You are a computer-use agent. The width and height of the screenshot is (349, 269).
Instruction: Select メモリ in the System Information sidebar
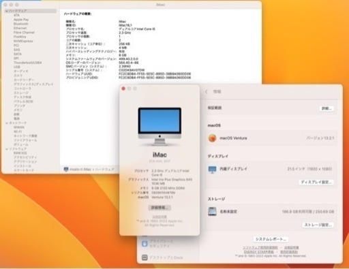pos(18,110)
